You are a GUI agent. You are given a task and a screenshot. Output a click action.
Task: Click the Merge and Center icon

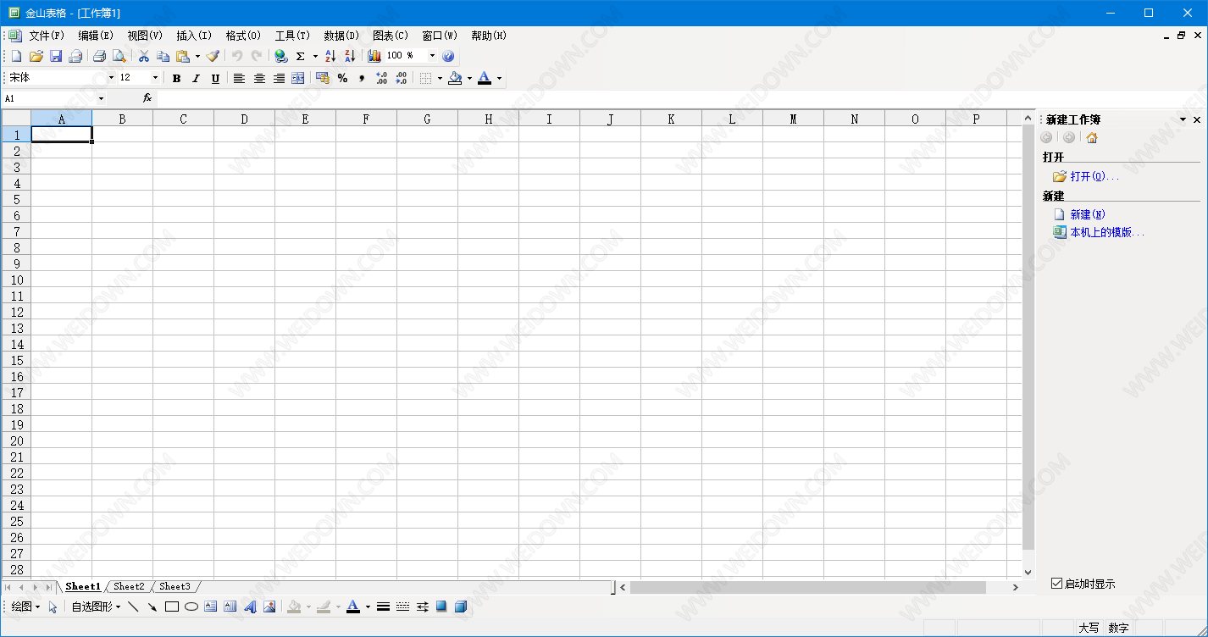pyautogui.click(x=297, y=78)
